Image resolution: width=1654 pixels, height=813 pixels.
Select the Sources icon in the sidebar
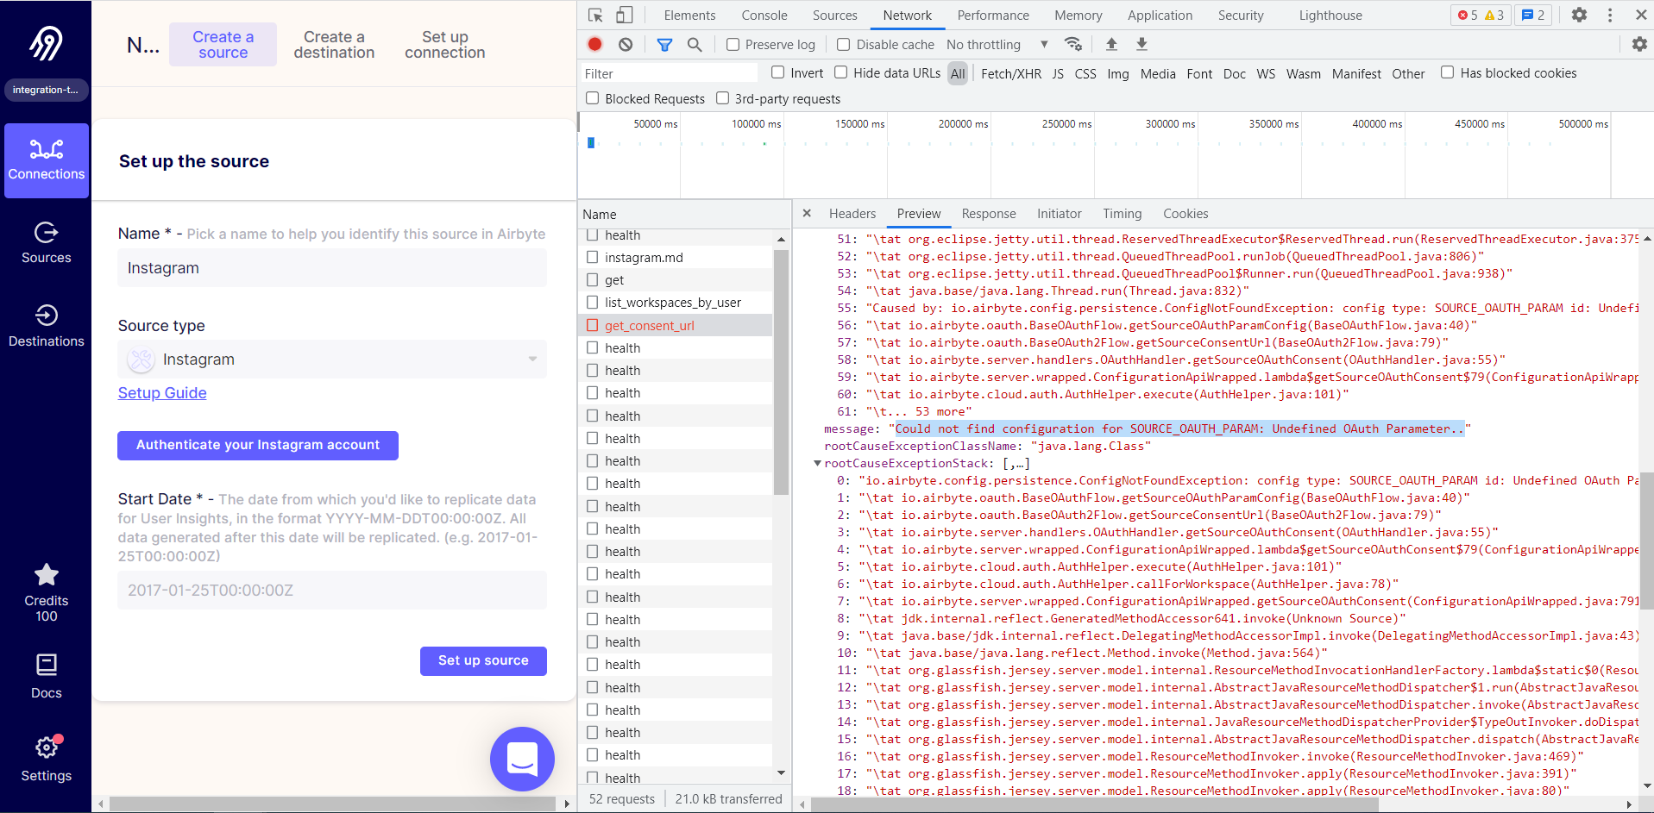pyautogui.click(x=46, y=243)
